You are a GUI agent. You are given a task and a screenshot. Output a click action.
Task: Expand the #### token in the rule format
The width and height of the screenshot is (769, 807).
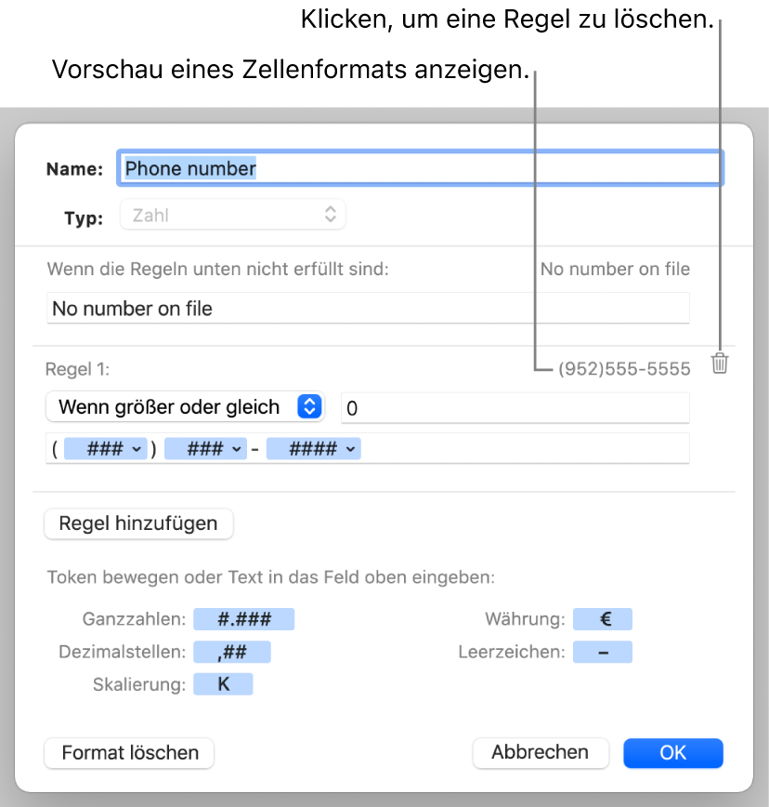click(x=350, y=449)
